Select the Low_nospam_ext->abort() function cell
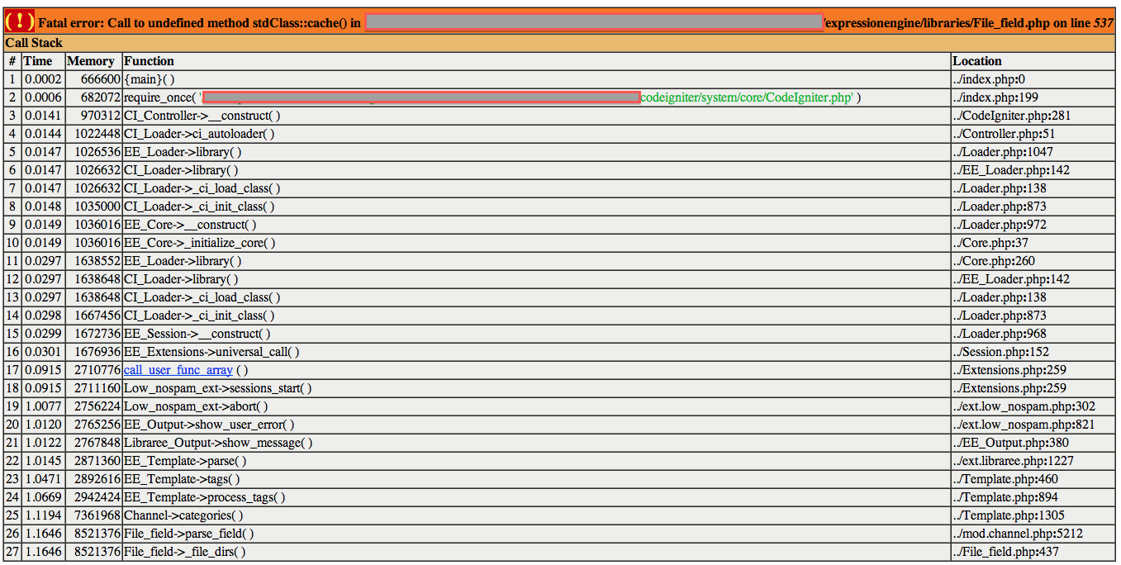This screenshot has height=565, width=1121. coord(196,406)
